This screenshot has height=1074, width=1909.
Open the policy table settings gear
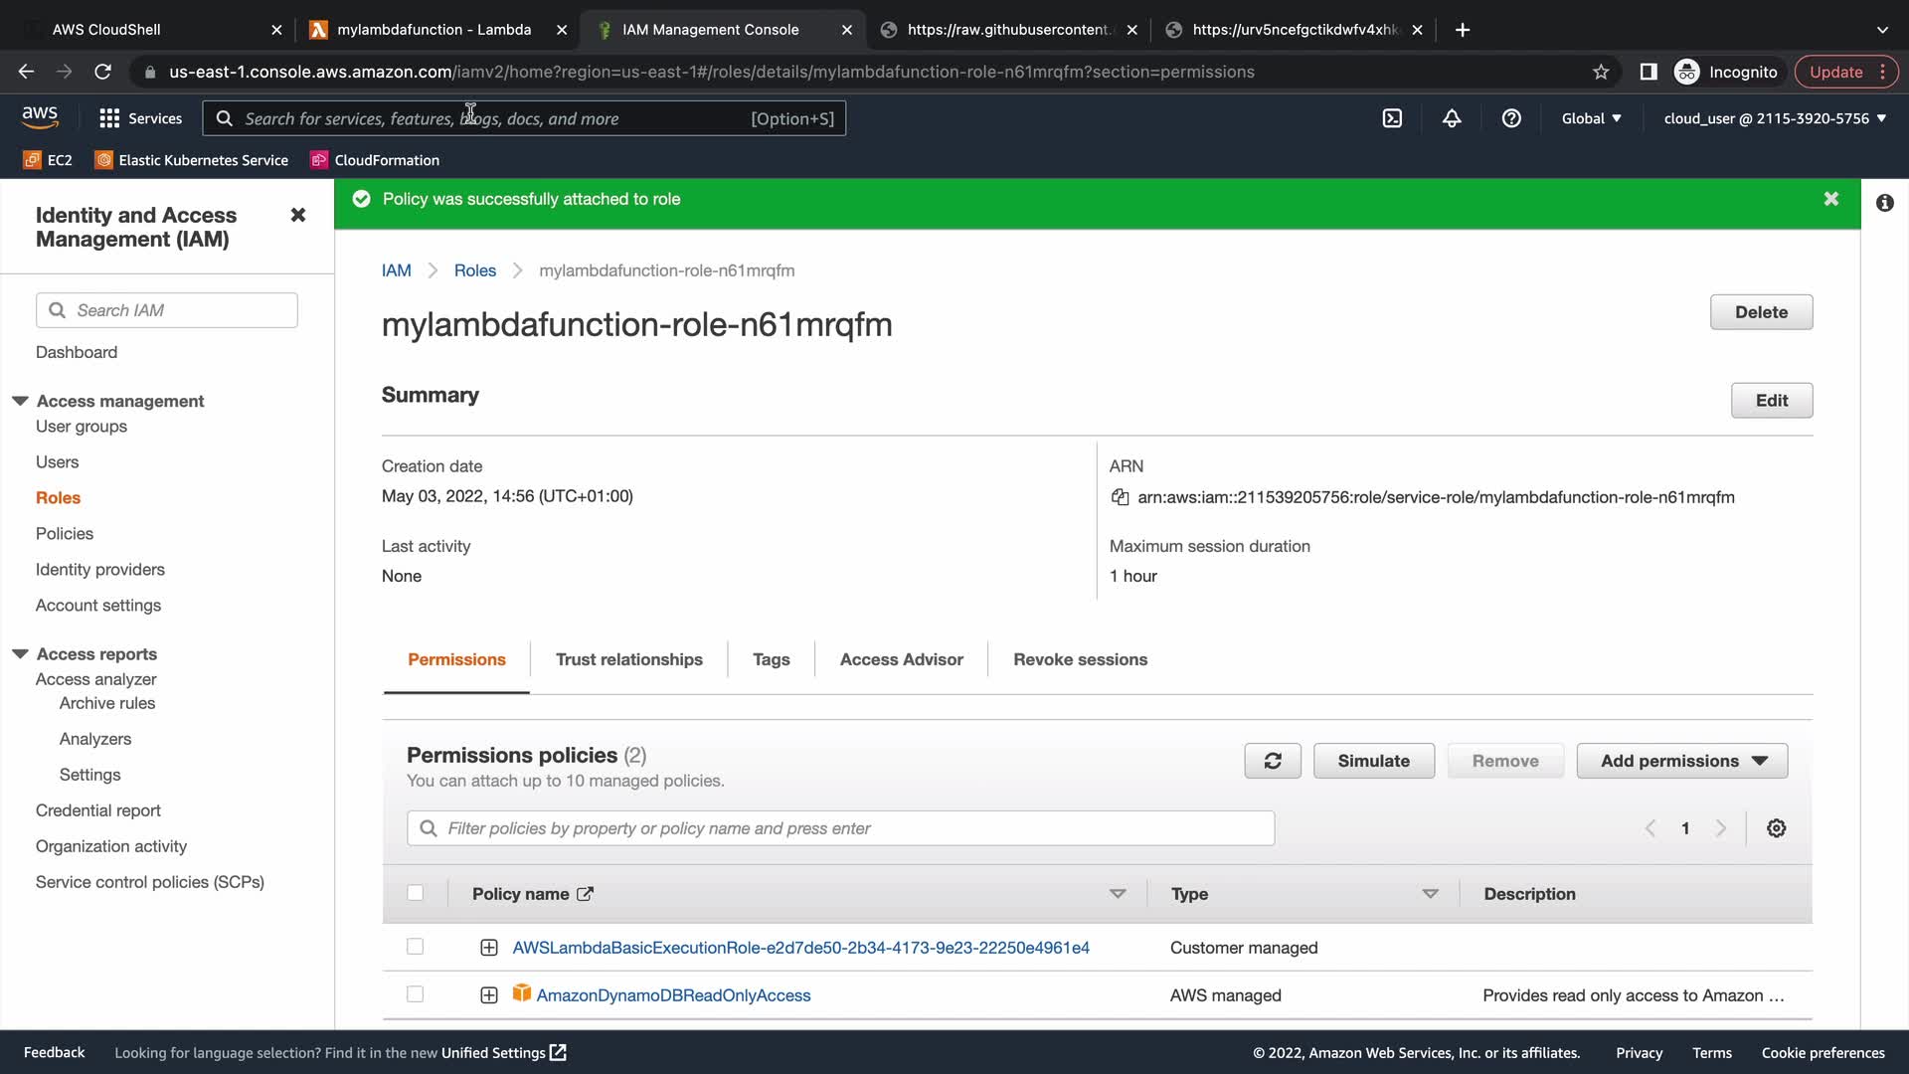pyautogui.click(x=1776, y=828)
